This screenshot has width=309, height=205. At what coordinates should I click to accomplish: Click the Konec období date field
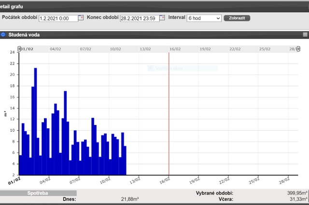[x=139, y=18]
